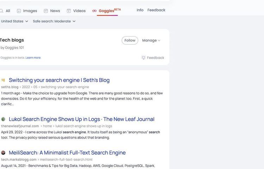Click seths.blog breadcrumb URL
The image size is (264, 169).
45,87
